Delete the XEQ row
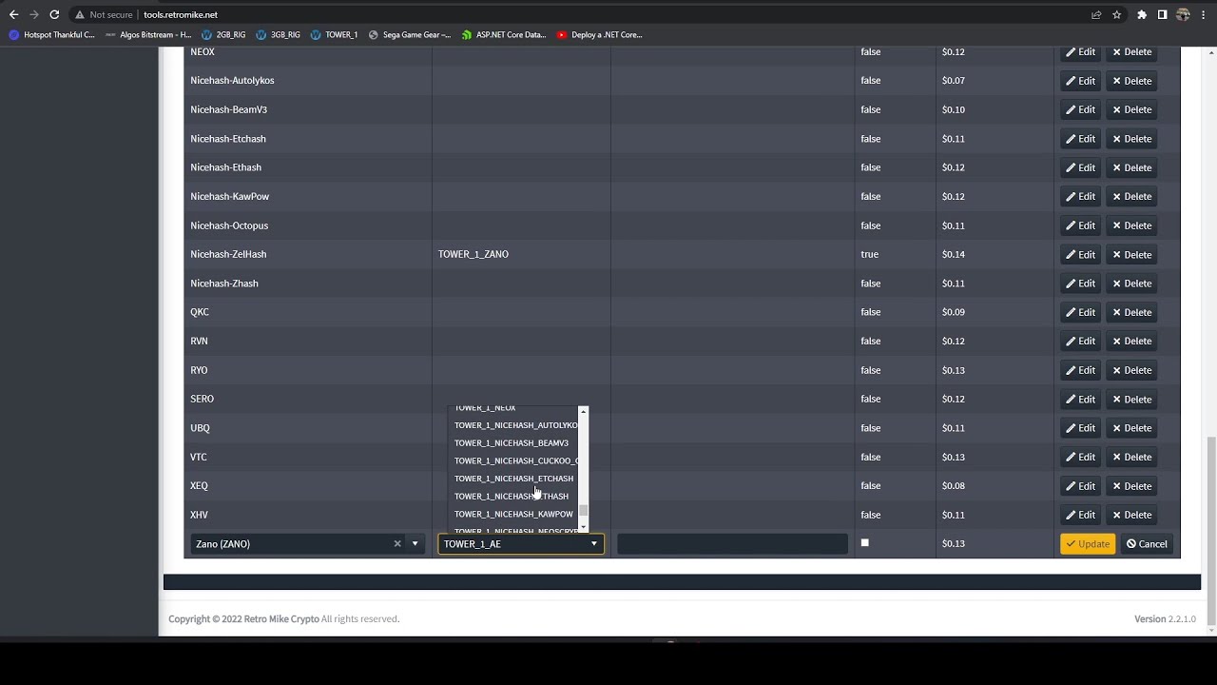Image resolution: width=1217 pixels, height=685 pixels. (x=1131, y=486)
